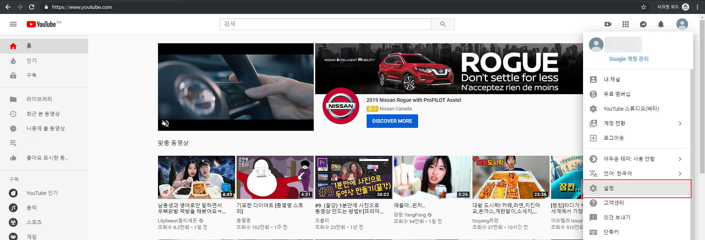Image resolution: width=705 pixels, height=240 pixels.
Task: Click the account avatar in the header
Action: coord(682,24)
